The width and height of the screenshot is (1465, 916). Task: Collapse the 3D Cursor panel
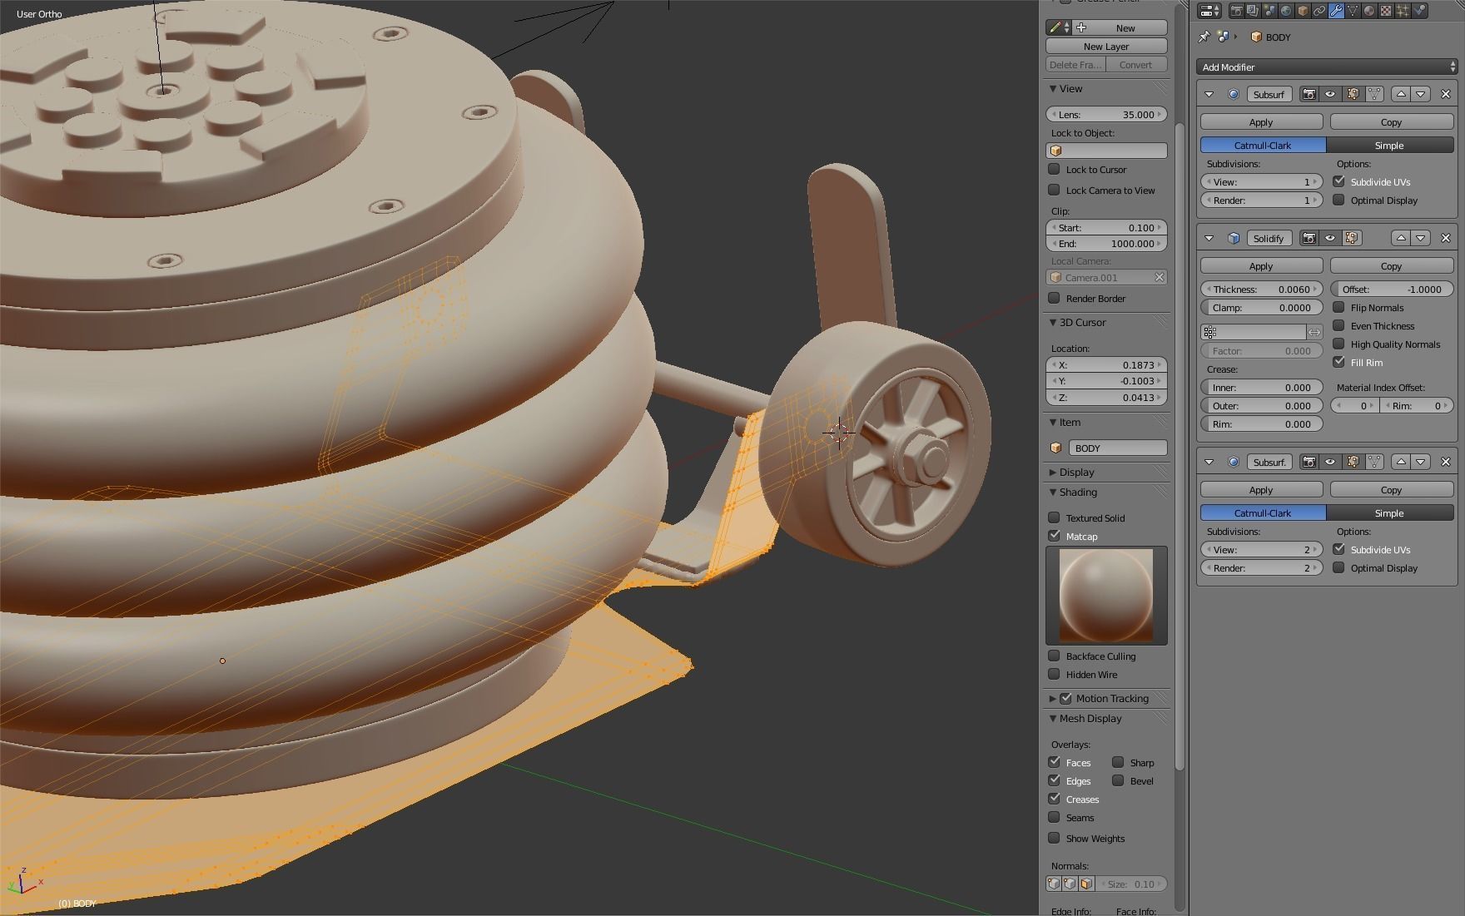pyautogui.click(x=1053, y=322)
